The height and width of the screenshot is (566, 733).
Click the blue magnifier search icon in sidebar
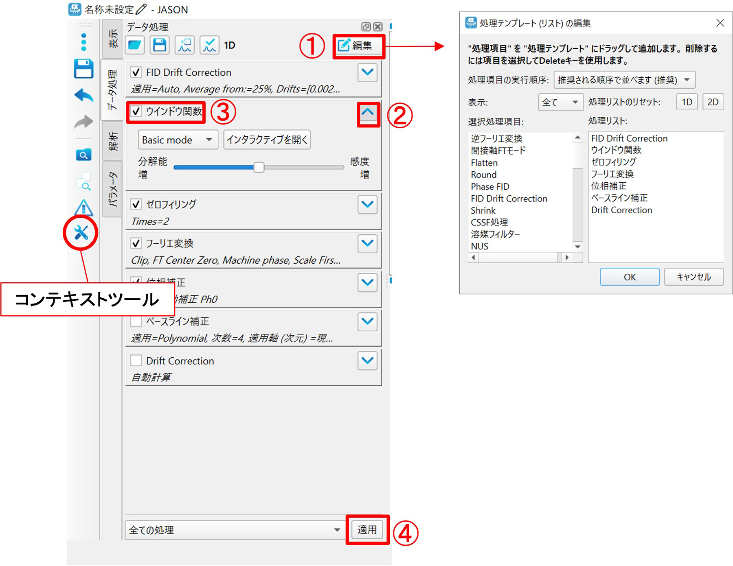(x=83, y=155)
